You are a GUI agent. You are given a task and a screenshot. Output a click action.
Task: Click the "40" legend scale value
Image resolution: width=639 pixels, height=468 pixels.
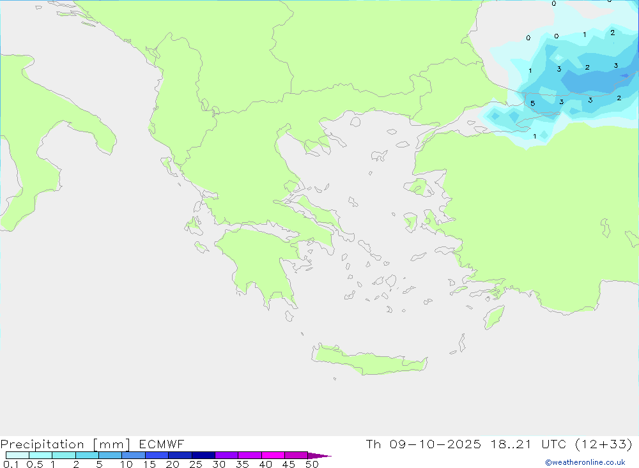(265, 464)
